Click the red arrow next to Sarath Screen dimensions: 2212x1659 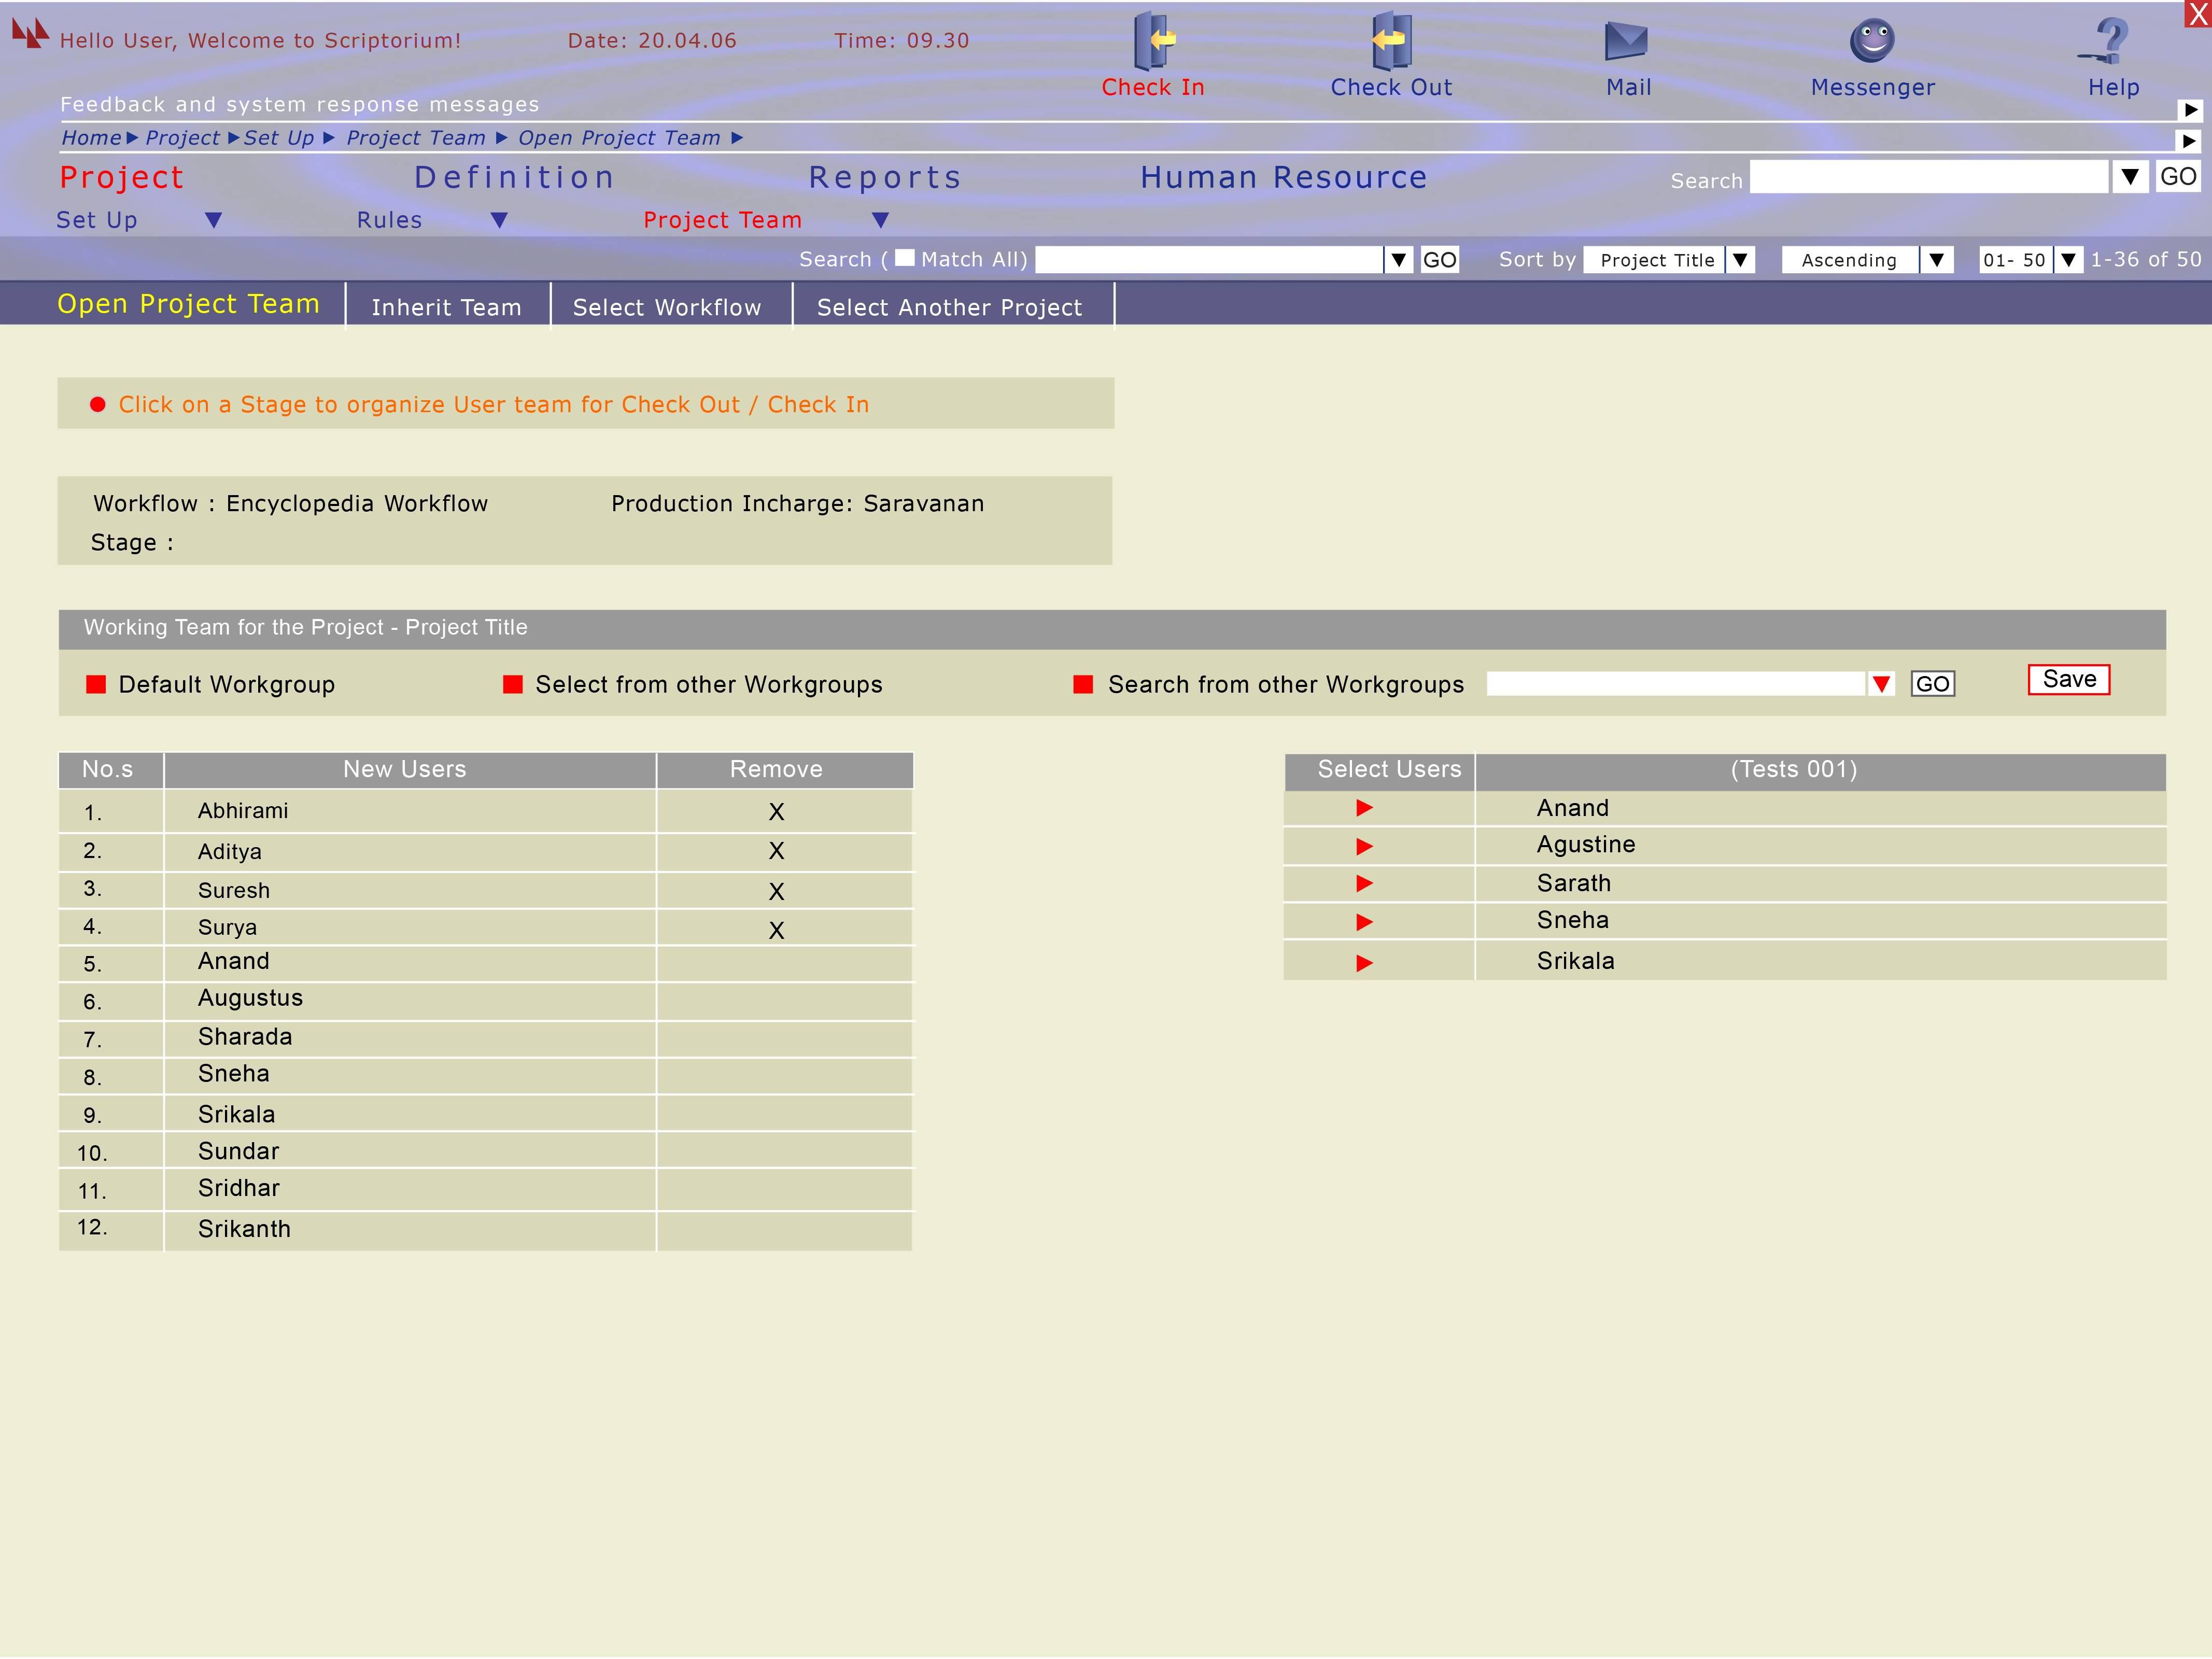1364,884
